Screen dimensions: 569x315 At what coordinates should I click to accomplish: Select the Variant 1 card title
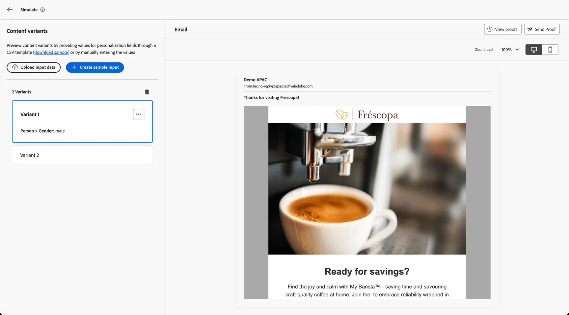pos(30,114)
